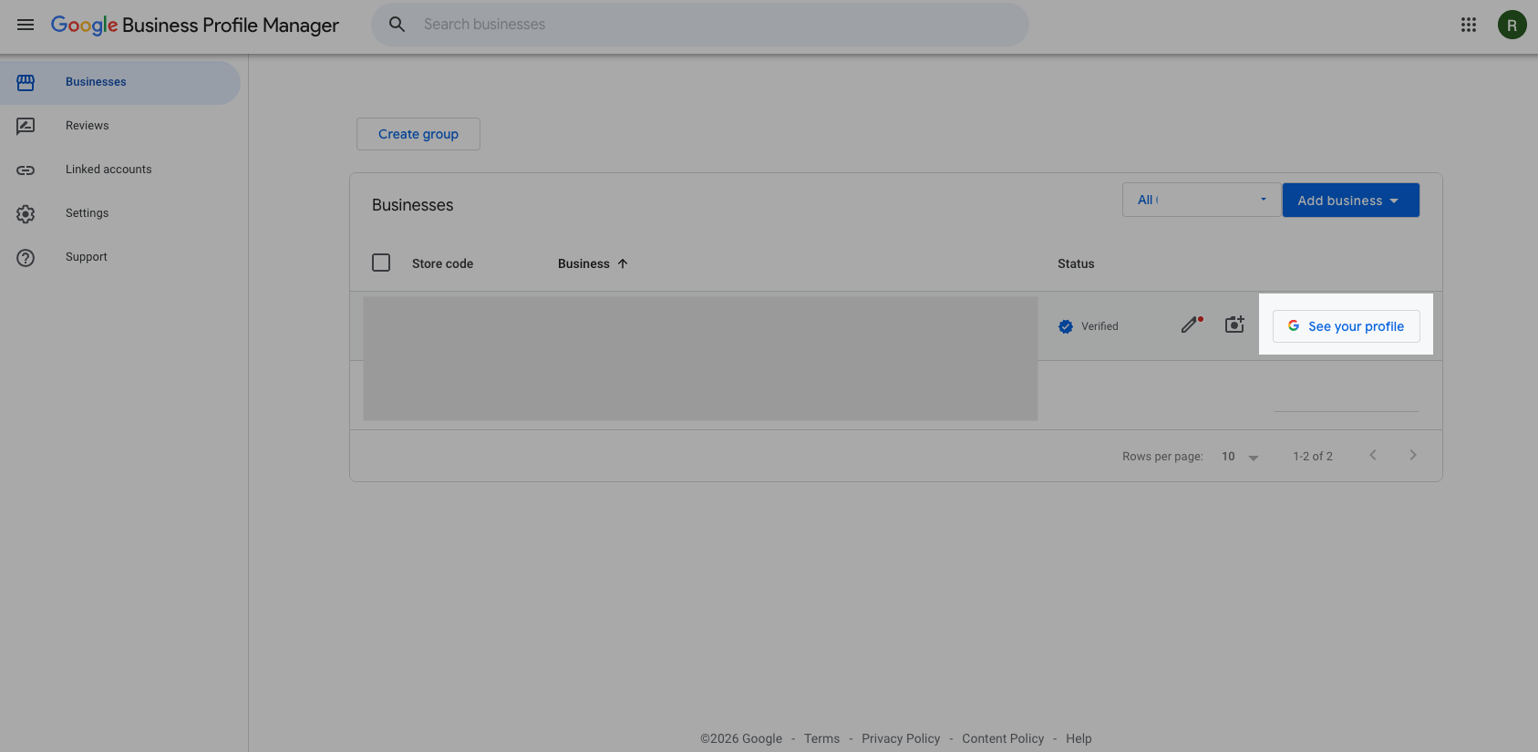
Task: Click the search magnifier icon
Action: coord(397,25)
